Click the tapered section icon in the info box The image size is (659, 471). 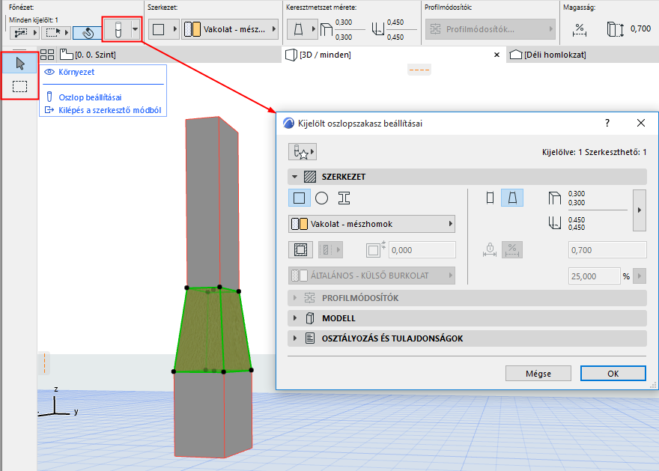click(x=297, y=31)
